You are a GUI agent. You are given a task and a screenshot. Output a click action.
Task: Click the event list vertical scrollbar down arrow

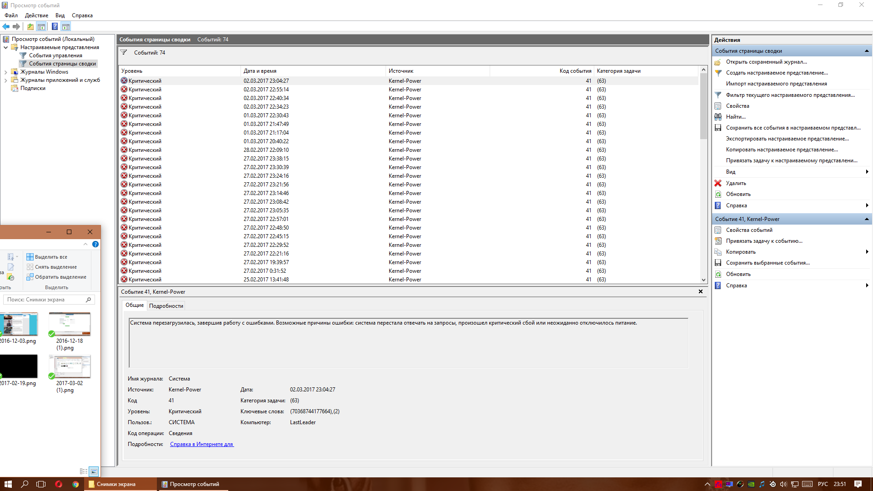click(x=703, y=280)
